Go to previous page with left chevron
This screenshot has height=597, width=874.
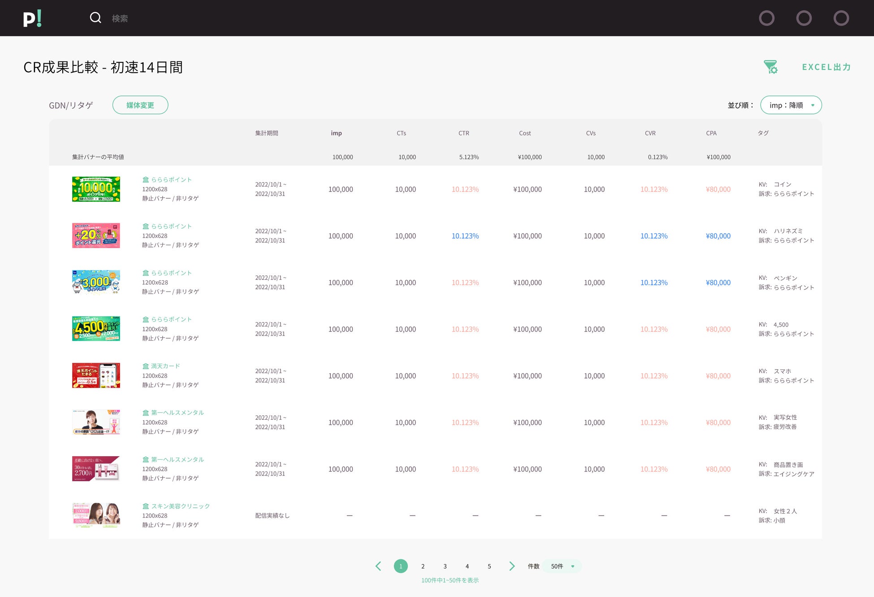point(378,566)
